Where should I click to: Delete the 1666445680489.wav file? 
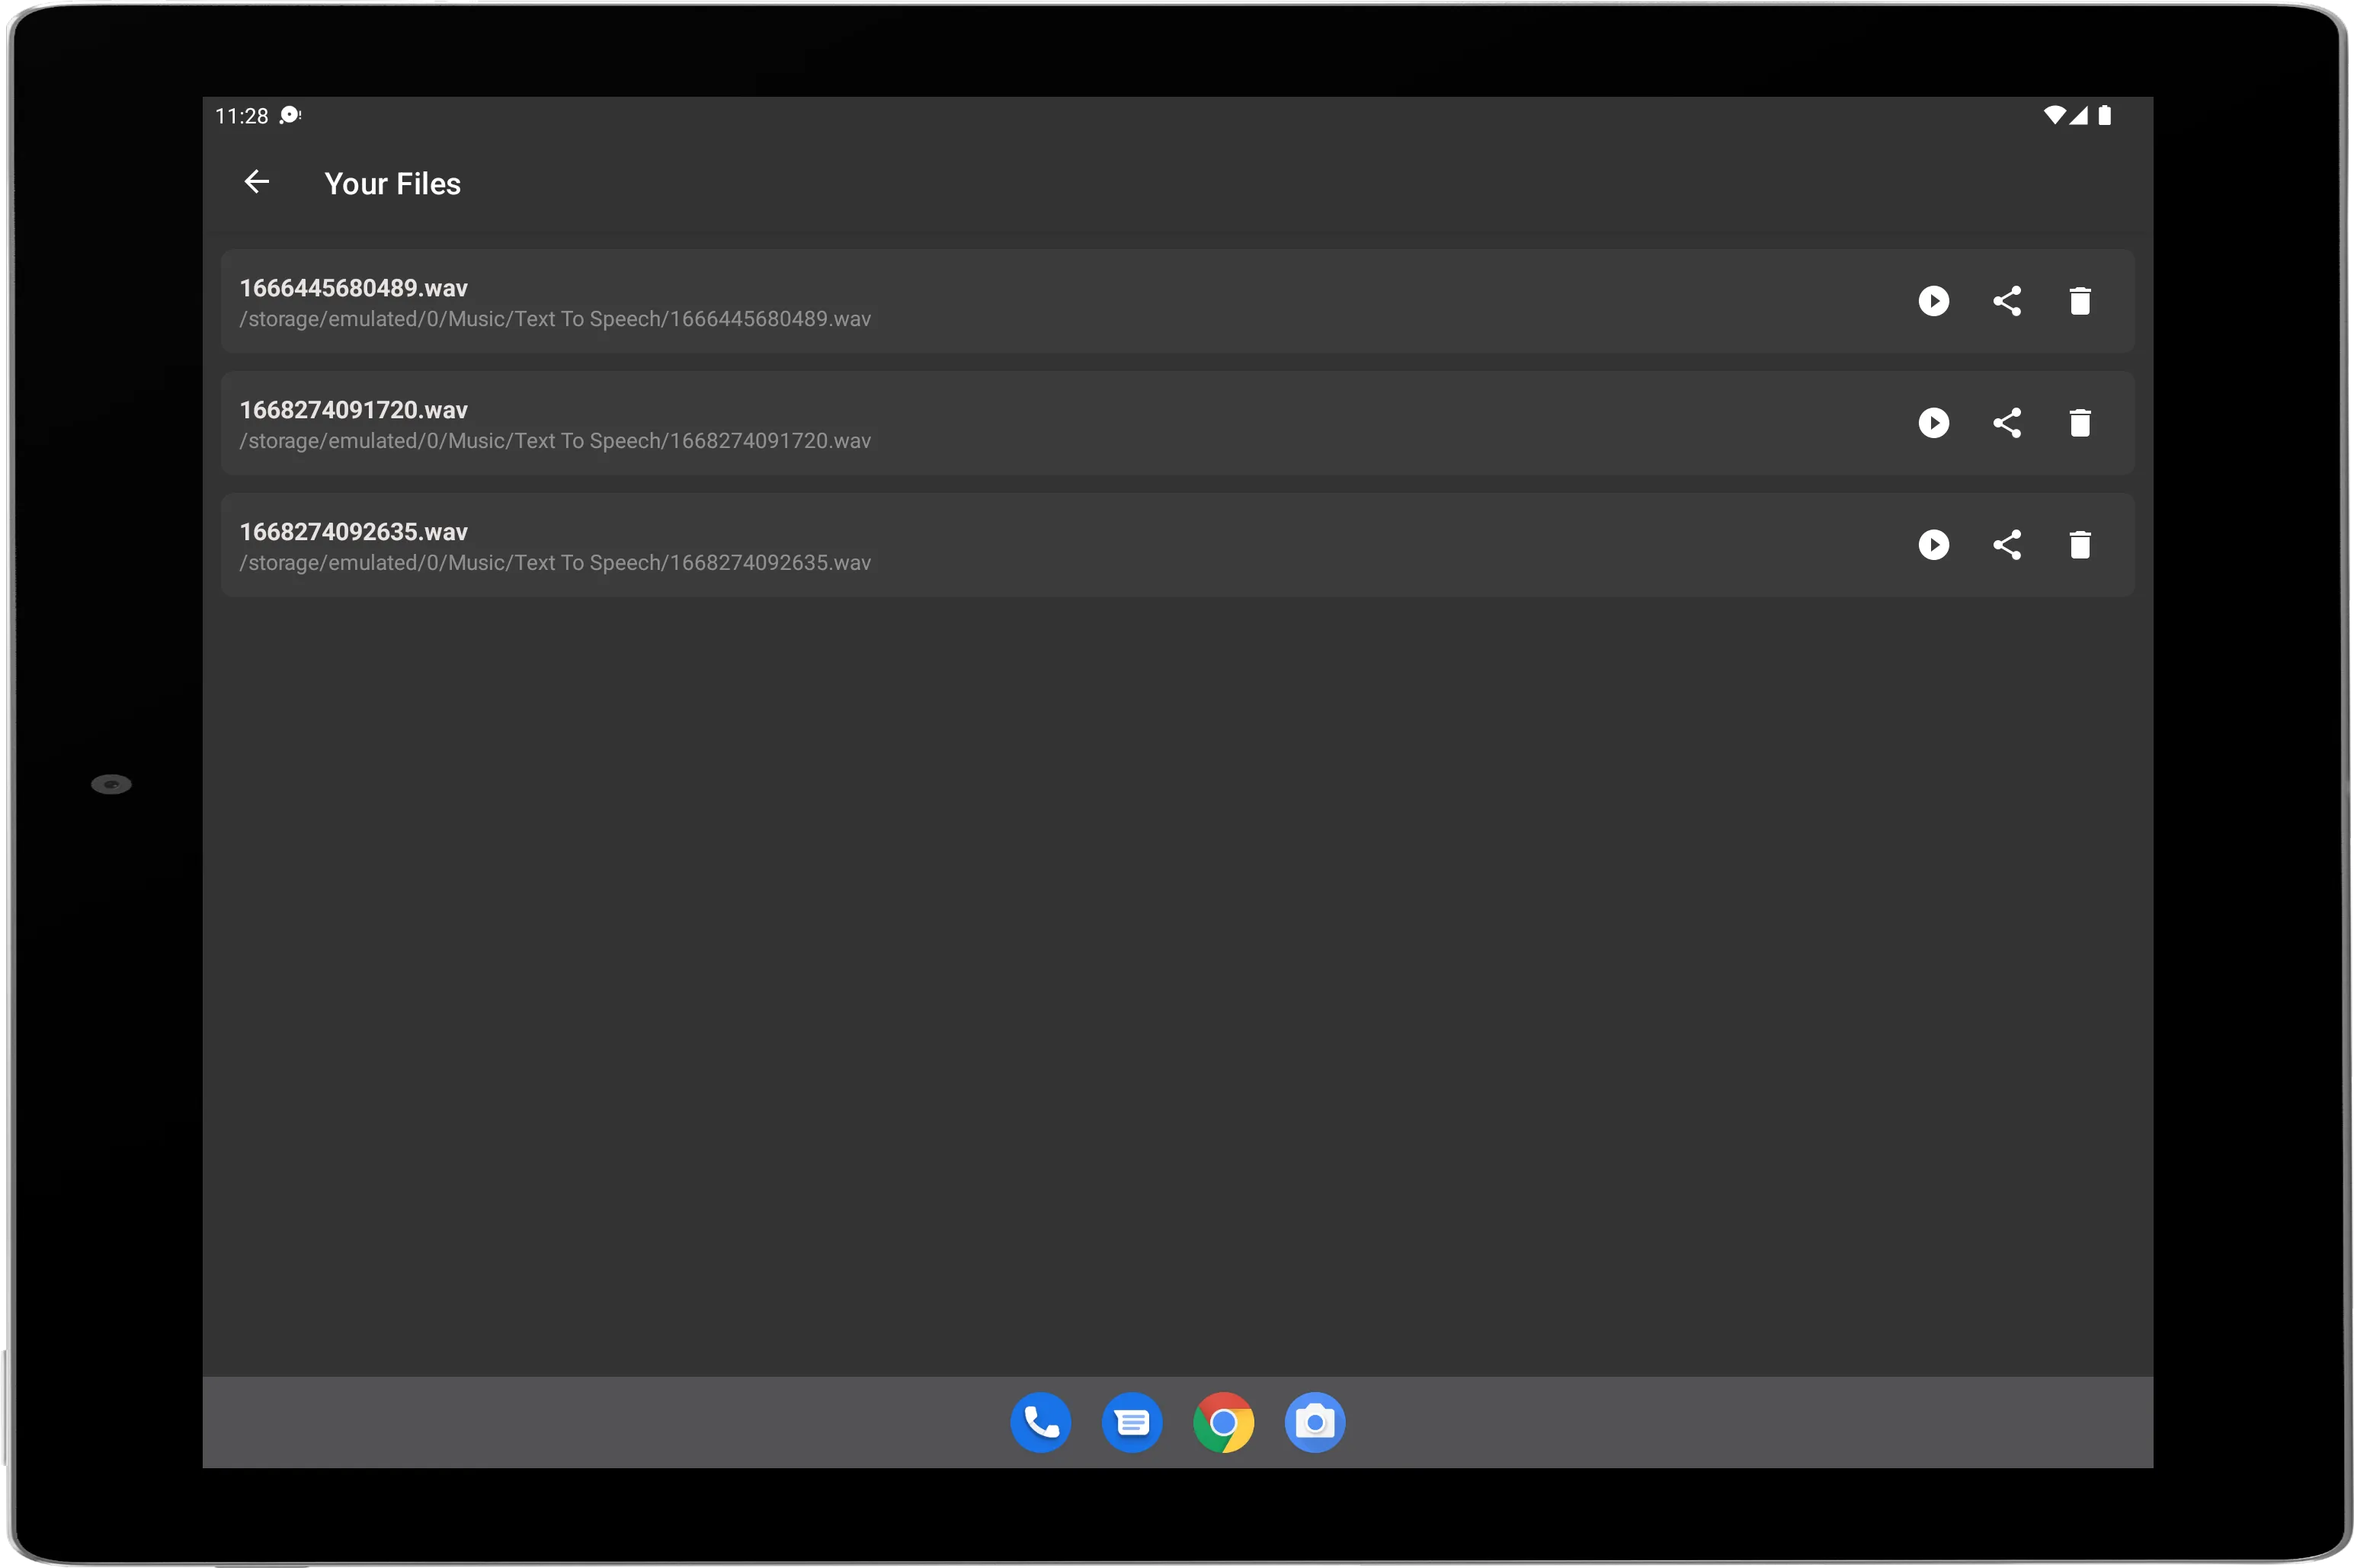tap(2079, 301)
